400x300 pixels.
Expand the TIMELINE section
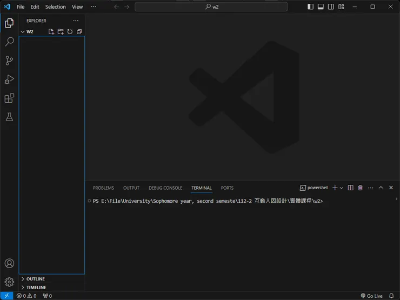pyautogui.click(x=36, y=288)
